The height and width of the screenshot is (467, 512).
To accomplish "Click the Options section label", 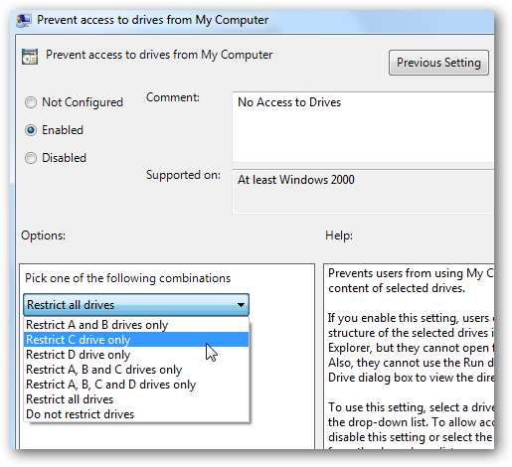I will click(x=43, y=235).
